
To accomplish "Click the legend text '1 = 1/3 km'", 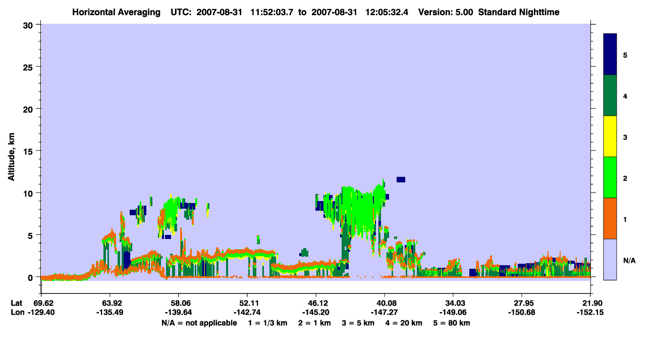I will (268, 323).
